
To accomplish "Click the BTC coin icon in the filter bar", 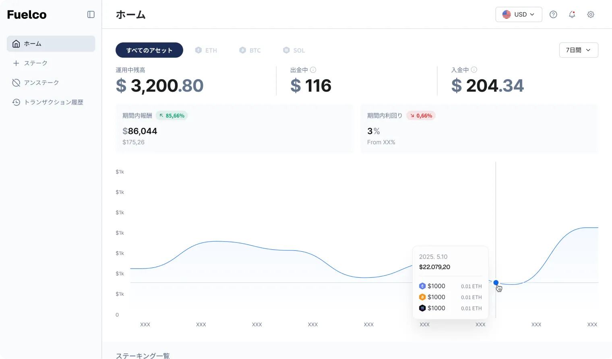I will click(243, 50).
